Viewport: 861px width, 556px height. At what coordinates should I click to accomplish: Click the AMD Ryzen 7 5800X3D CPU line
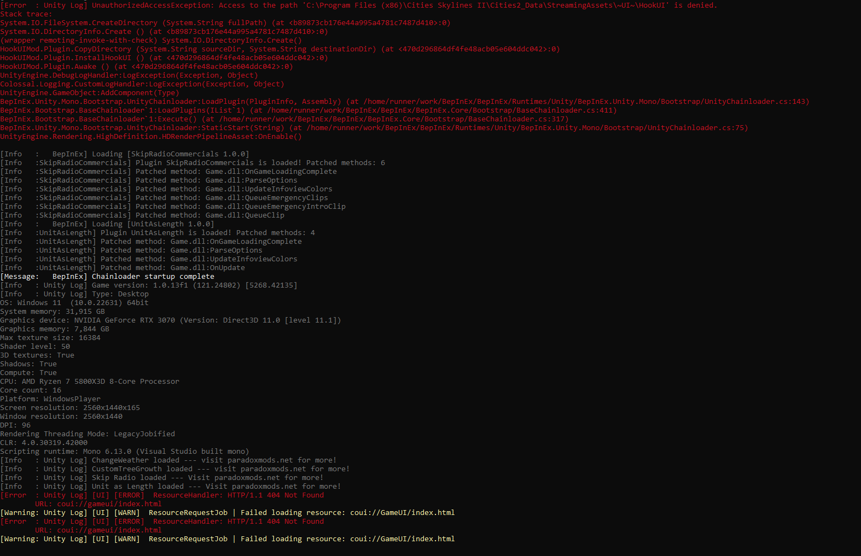coord(90,382)
